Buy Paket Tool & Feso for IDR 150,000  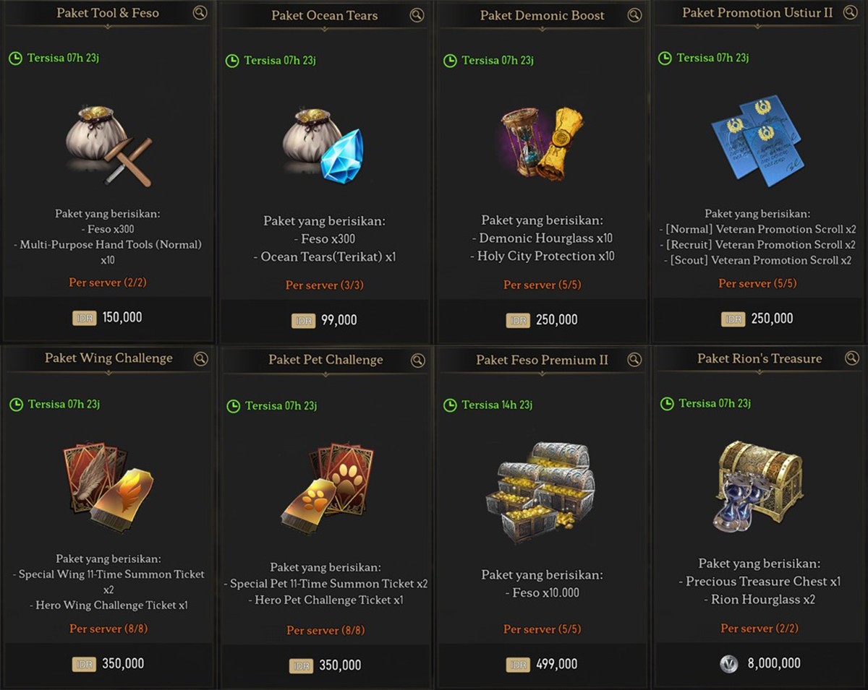coord(108,317)
